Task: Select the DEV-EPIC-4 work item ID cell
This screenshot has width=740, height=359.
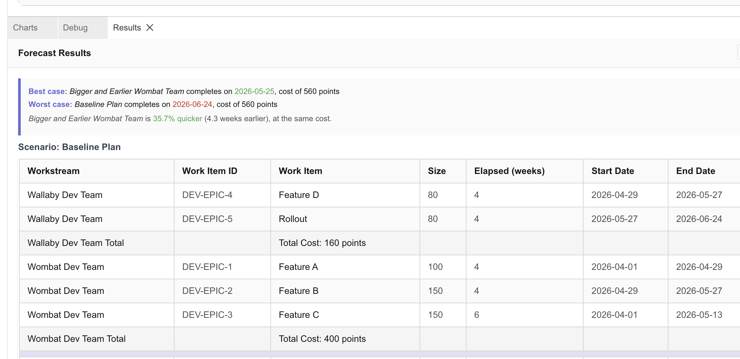Action: (207, 195)
